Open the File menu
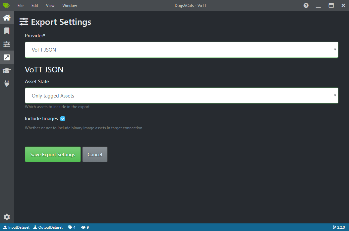The height and width of the screenshot is (231, 349). [21, 6]
